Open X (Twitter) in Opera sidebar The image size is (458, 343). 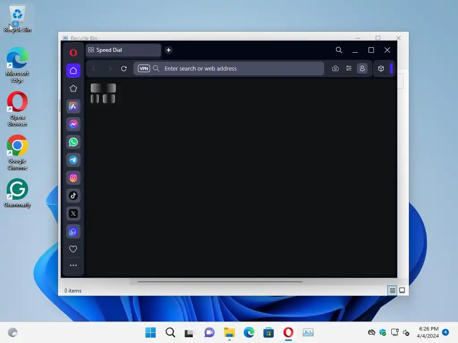point(73,213)
